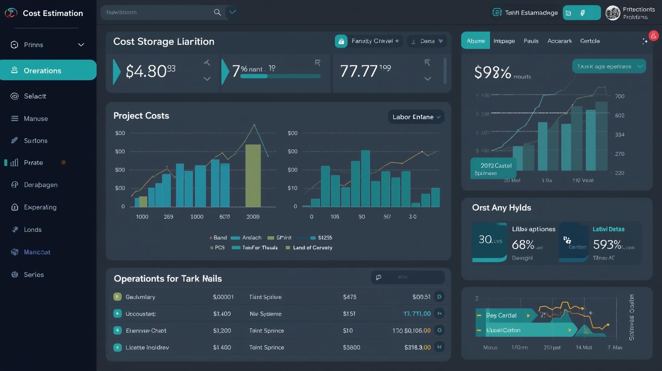Switch to the Accarark tab
Screen dimensions: 662x371
click(x=559, y=41)
